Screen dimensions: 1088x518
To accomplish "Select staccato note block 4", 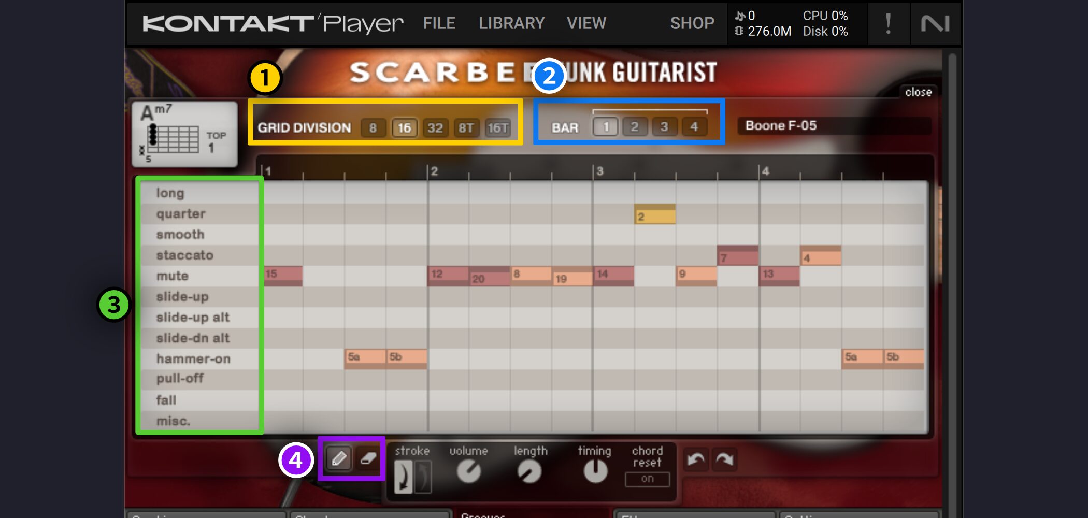I will coord(821,255).
